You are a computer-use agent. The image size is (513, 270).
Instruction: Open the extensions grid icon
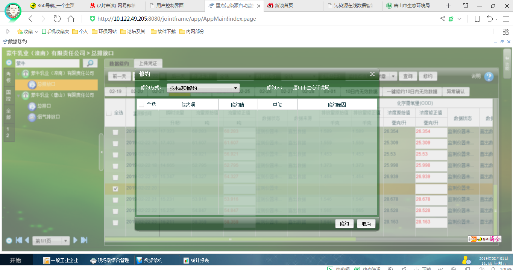[506, 32]
